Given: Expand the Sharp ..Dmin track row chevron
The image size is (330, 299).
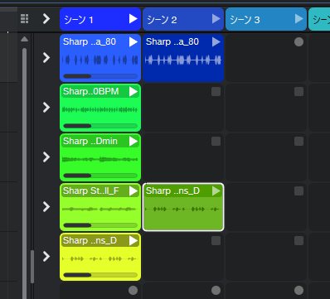Looking at the screenshot, I should (46, 157).
